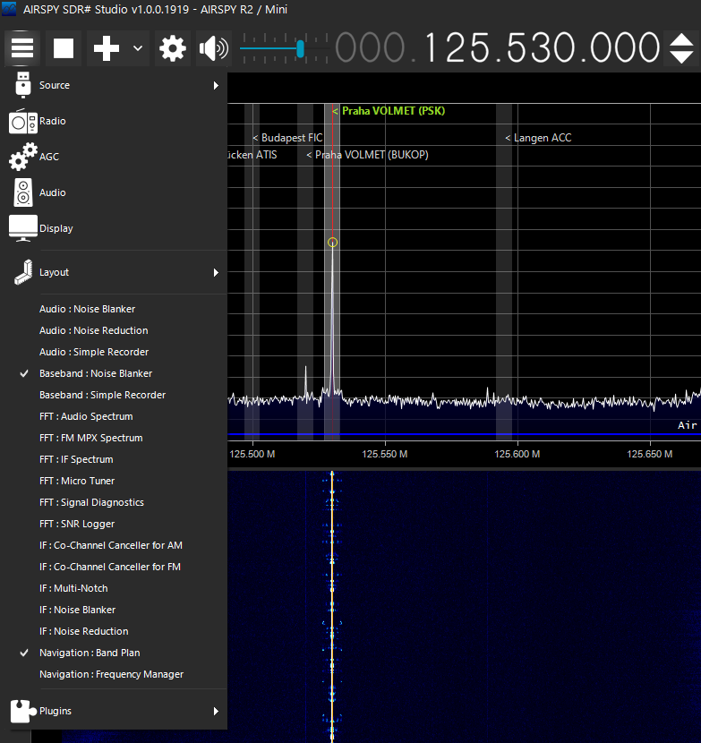
Task: Click the Air band plan label
Action: (688, 425)
